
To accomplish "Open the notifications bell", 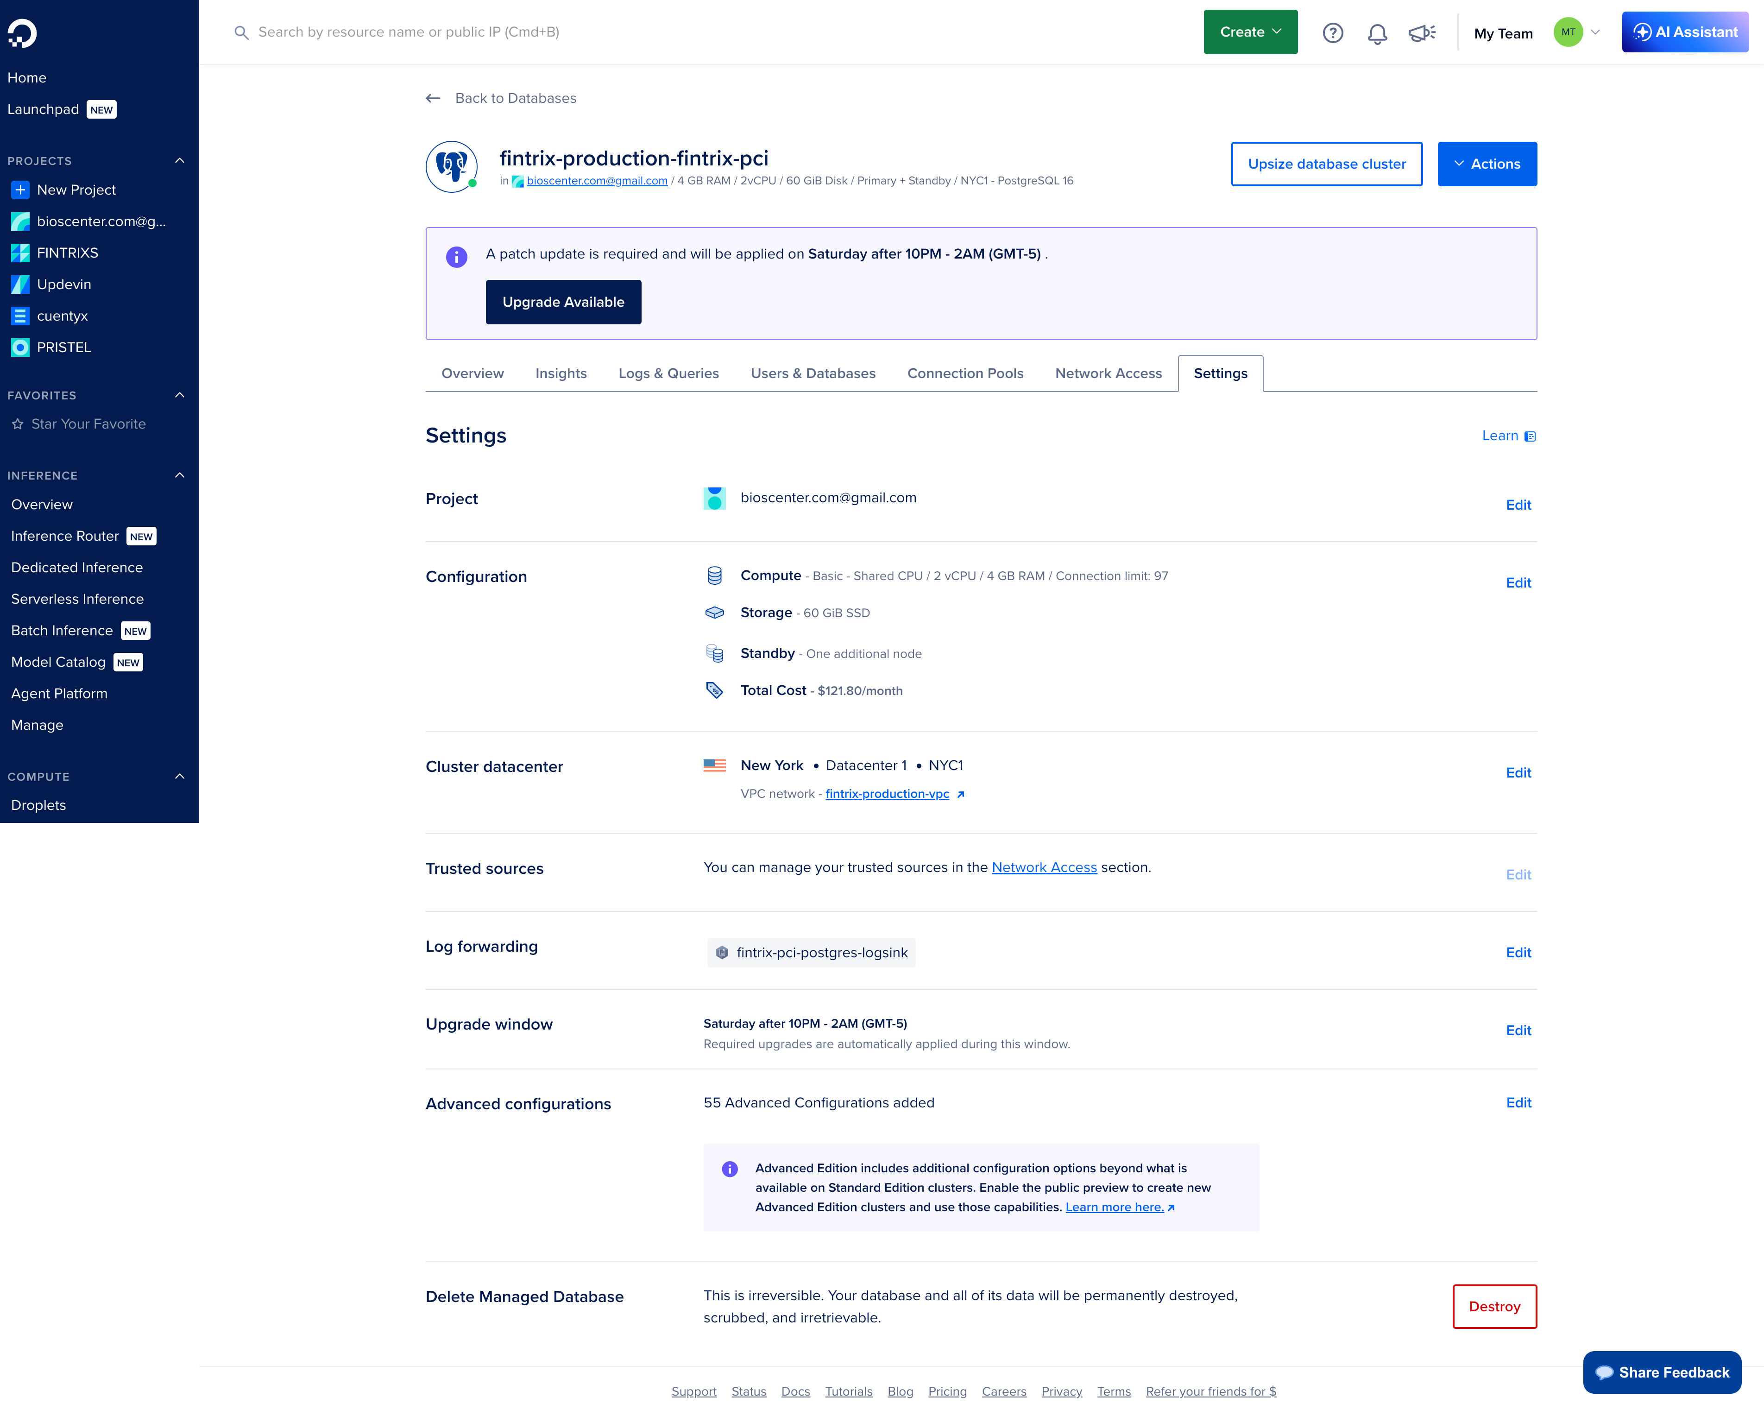I will [x=1378, y=33].
